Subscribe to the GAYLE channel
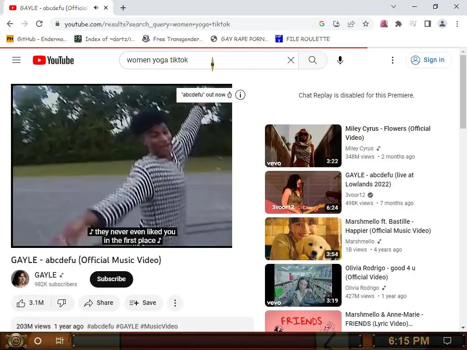The height and width of the screenshot is (350, 467). pos(111,279)
